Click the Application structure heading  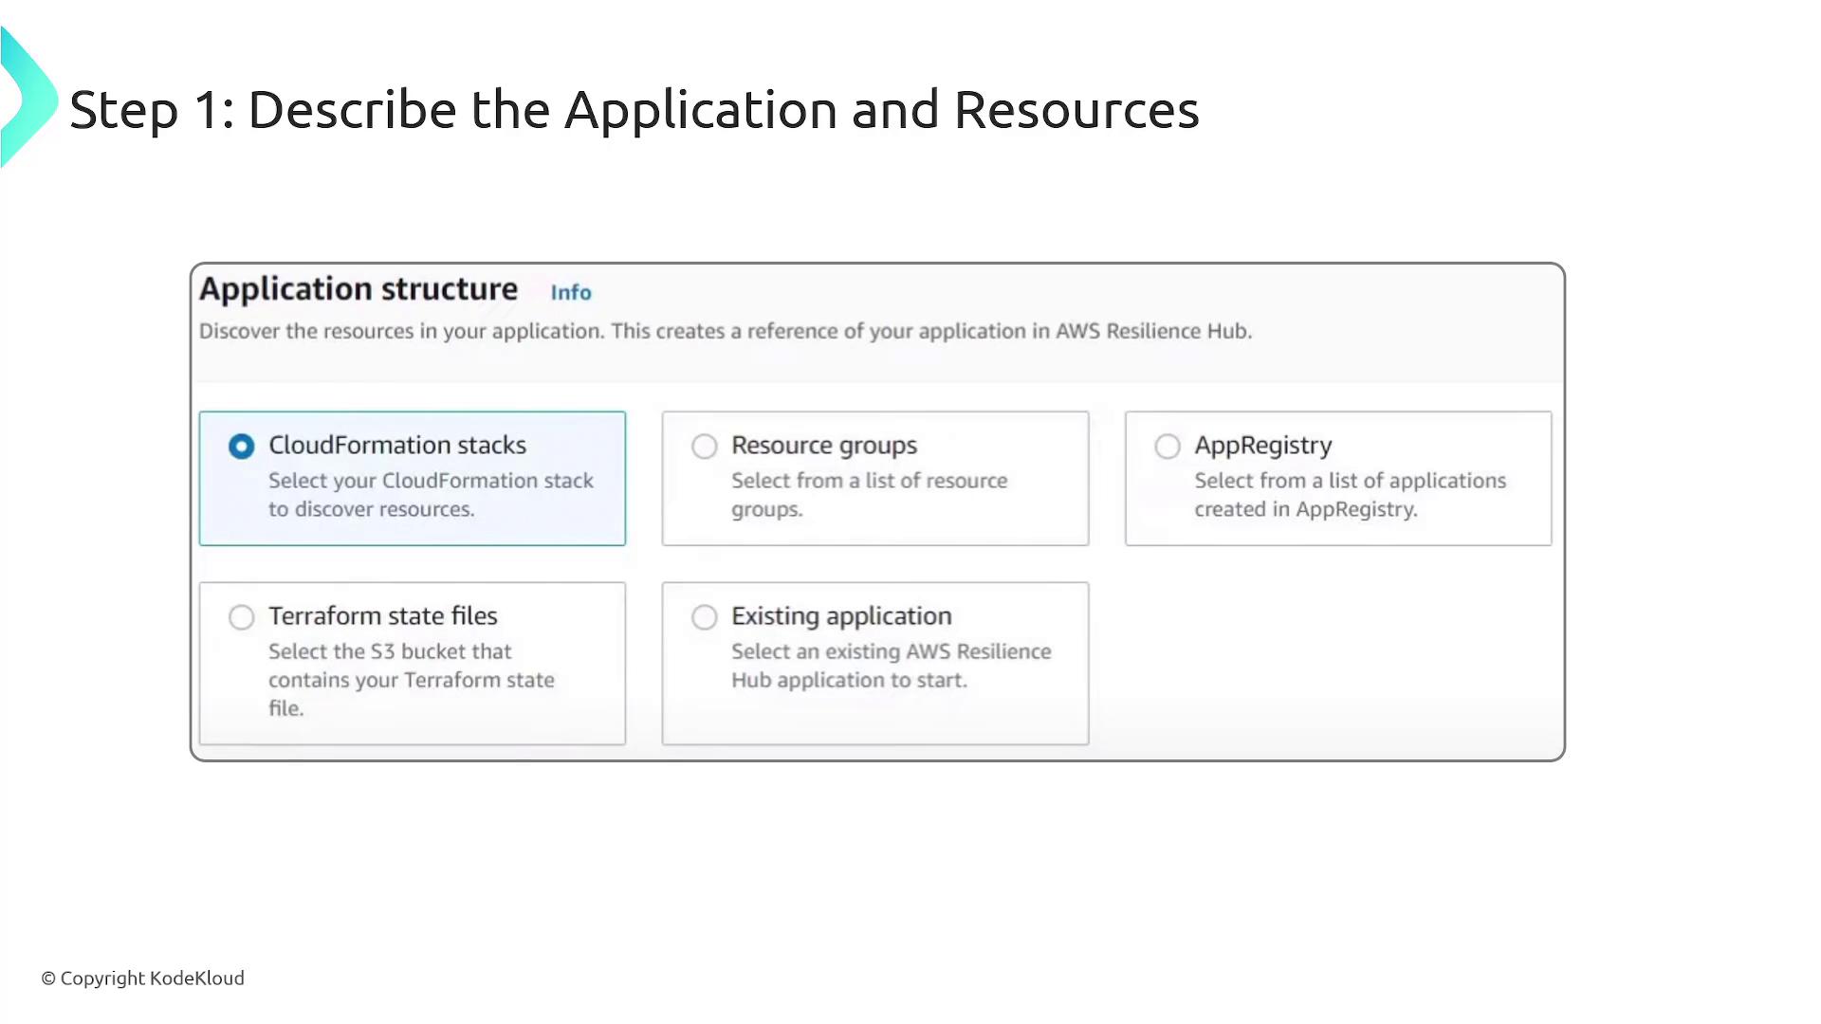click(359, 288)
